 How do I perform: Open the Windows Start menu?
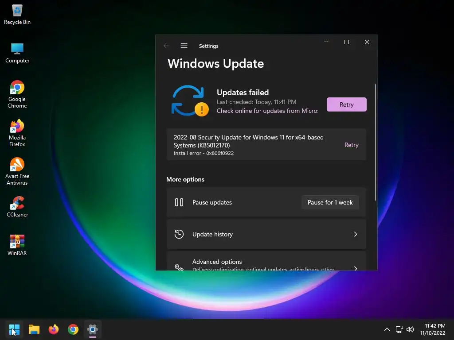click(x=14, y=329)
